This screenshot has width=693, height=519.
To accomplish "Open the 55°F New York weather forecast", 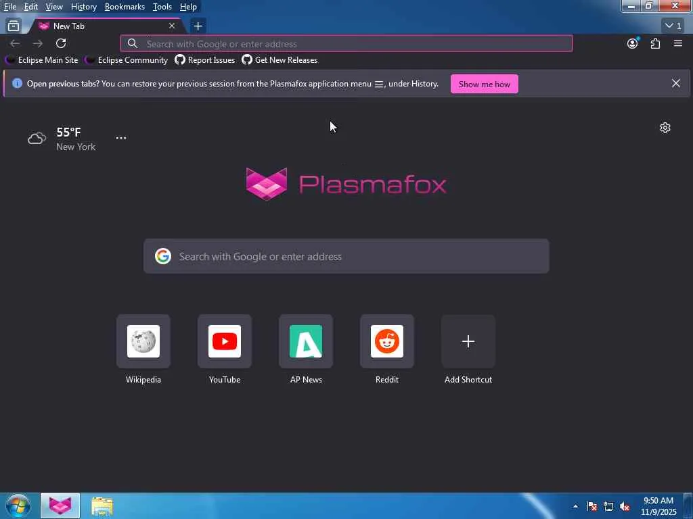I will coord(62,139).
